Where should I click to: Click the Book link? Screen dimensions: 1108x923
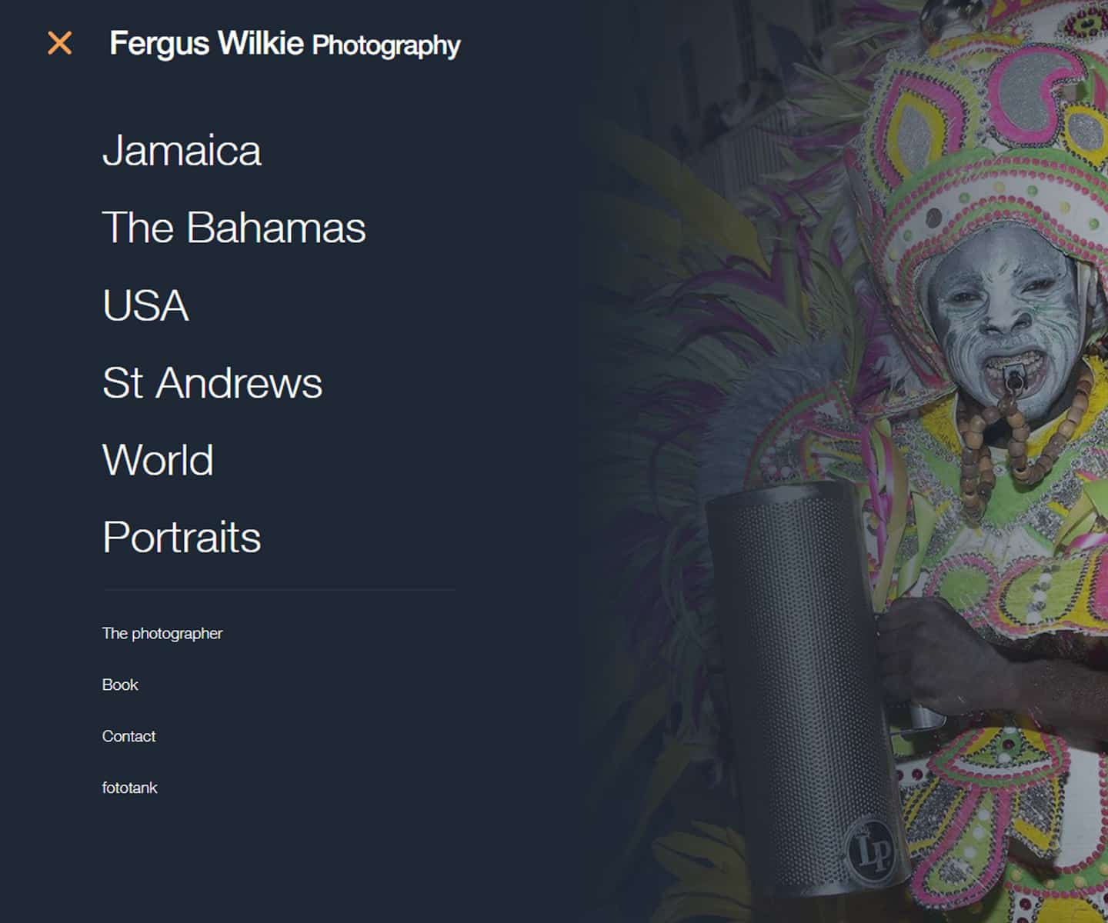120,685
